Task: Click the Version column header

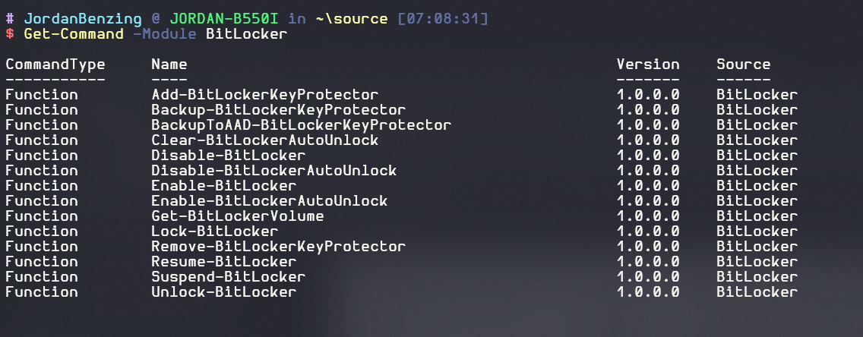Action: click(647, 65)
